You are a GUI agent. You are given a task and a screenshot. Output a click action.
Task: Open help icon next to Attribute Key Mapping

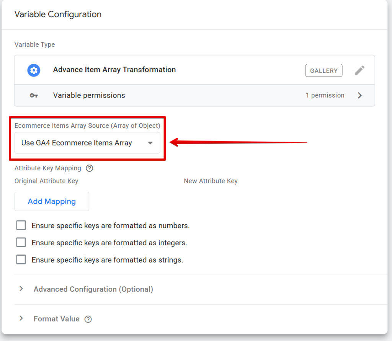(x=90, y=168)
